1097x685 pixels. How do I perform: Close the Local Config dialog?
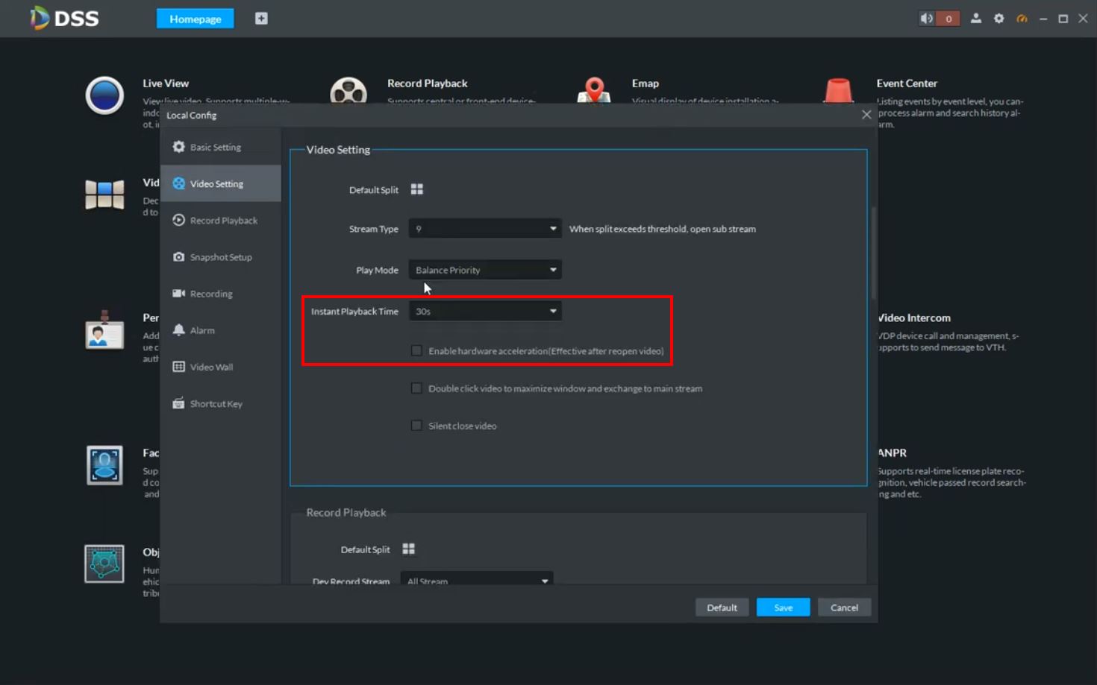click(x=866, y=115)
